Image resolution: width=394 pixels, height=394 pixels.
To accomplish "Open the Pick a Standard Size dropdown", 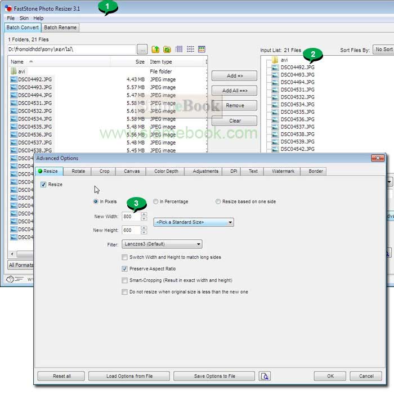I will pyautogui.click(x=194, y=222).
